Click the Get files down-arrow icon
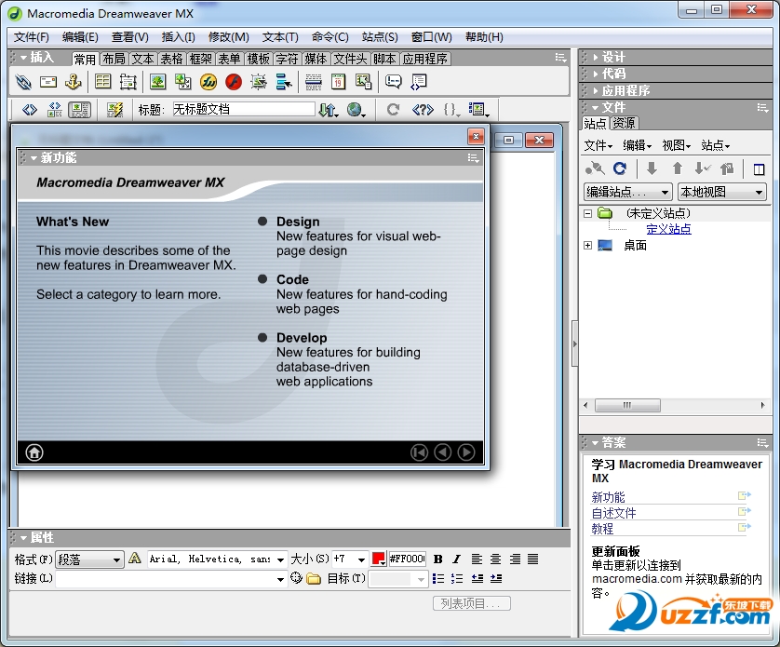This screenshot has width=780, height=647. 652,168
